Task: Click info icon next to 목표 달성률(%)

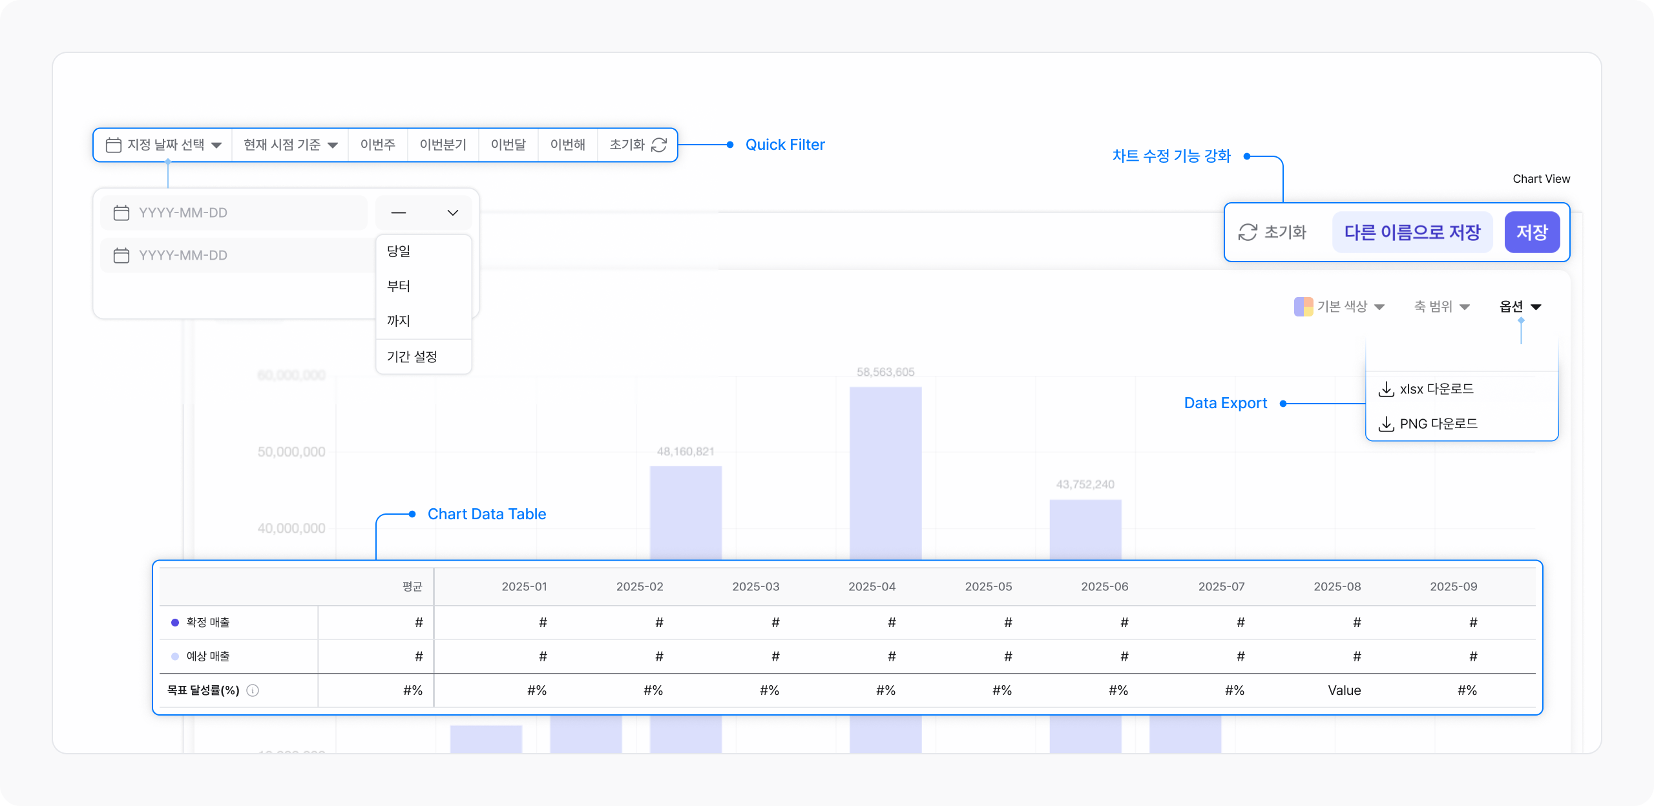Action: (253, 690)
